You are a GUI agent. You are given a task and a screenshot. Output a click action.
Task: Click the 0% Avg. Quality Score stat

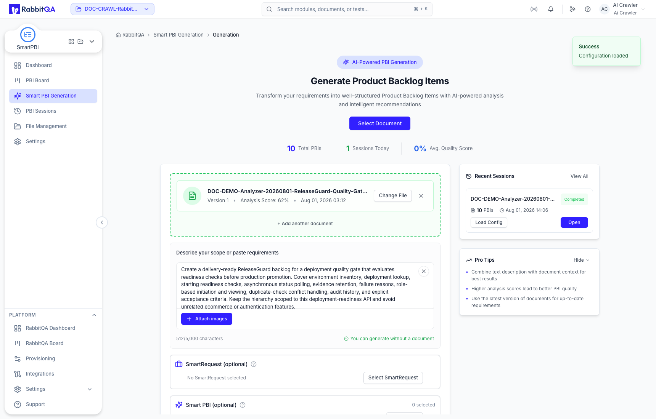tap(443, 149)
